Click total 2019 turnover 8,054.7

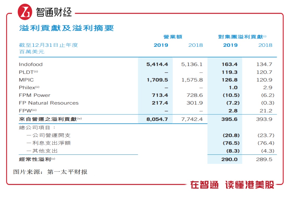(x=157, y=119)
